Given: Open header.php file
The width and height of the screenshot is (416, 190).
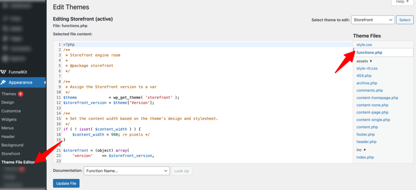Looking at the screenshot, I should 366,142.
